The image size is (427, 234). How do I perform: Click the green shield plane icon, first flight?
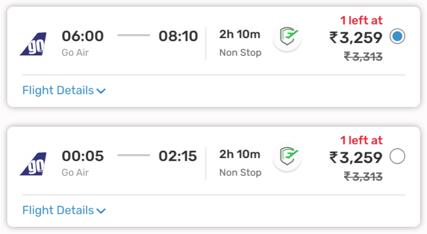tap(287, 37)
